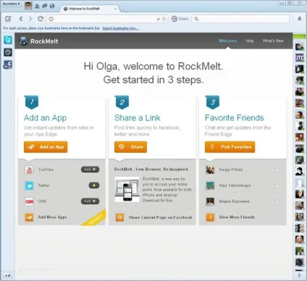Click Import bookmarks now link

[x=121, y=28]
